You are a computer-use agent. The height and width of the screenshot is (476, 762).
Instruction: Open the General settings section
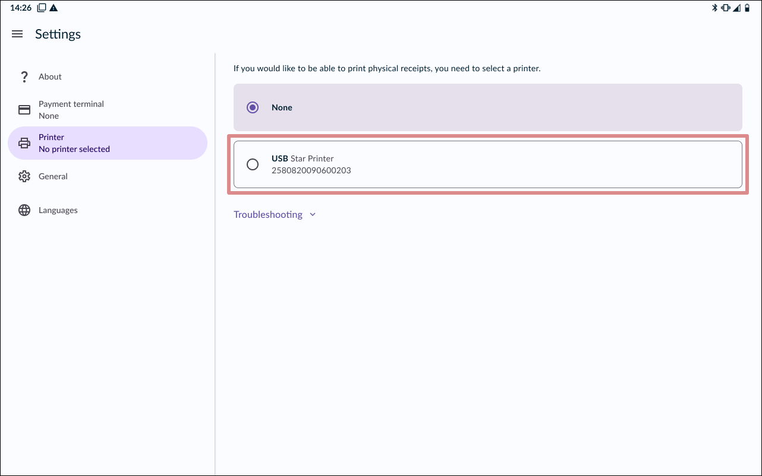click(107, 176)
